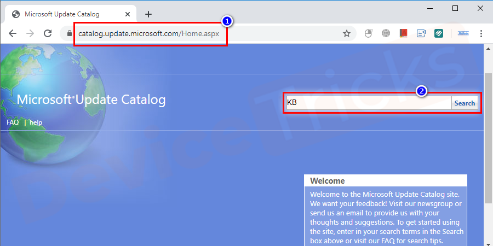The width and height of the screenshot is (493, 246).
Task: Click the Microsoft Update Catalog title
Action: coord(91,100)
